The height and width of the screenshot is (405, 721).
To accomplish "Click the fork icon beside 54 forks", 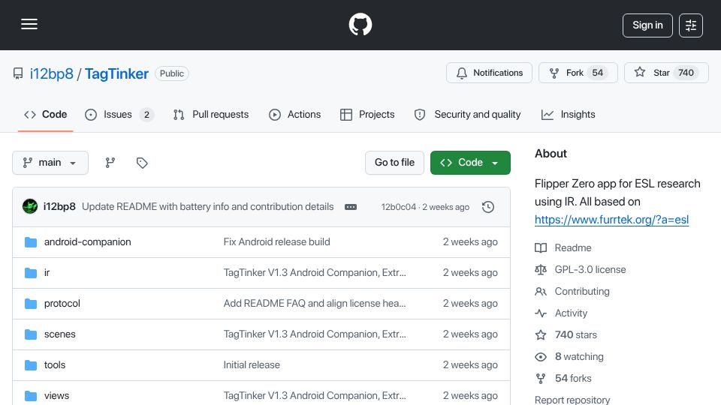I will (x=541, y=378).
